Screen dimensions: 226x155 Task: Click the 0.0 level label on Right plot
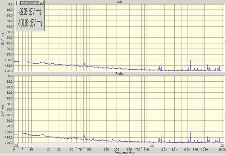(11, 76)
